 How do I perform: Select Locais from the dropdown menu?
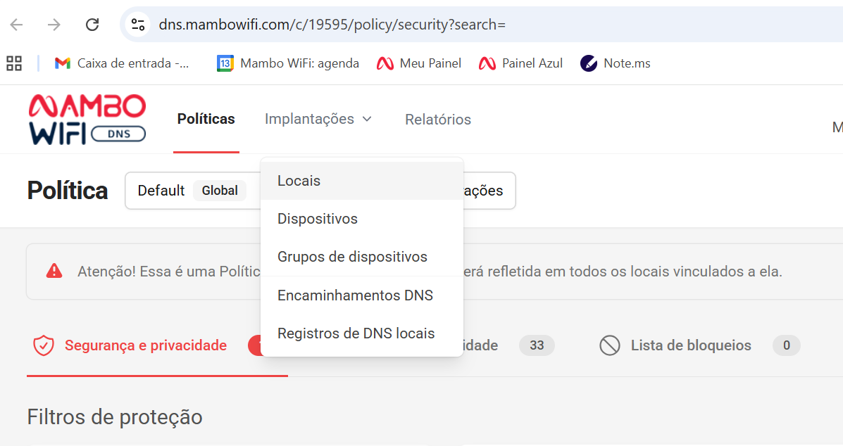[x=299, y=181]
